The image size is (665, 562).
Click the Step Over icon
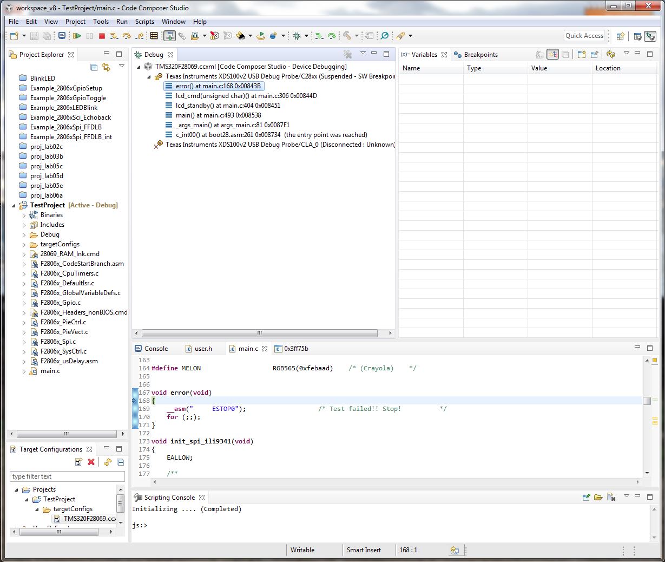point(127,36)
